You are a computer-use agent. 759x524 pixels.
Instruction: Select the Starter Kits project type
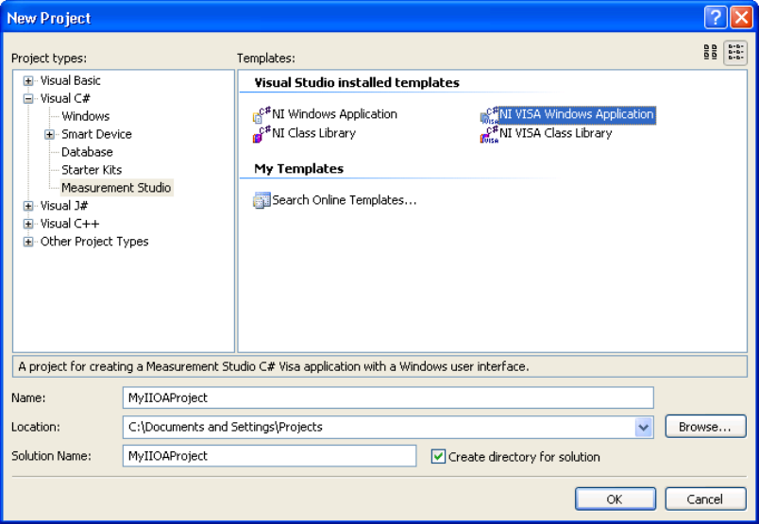tap(92, 170)
